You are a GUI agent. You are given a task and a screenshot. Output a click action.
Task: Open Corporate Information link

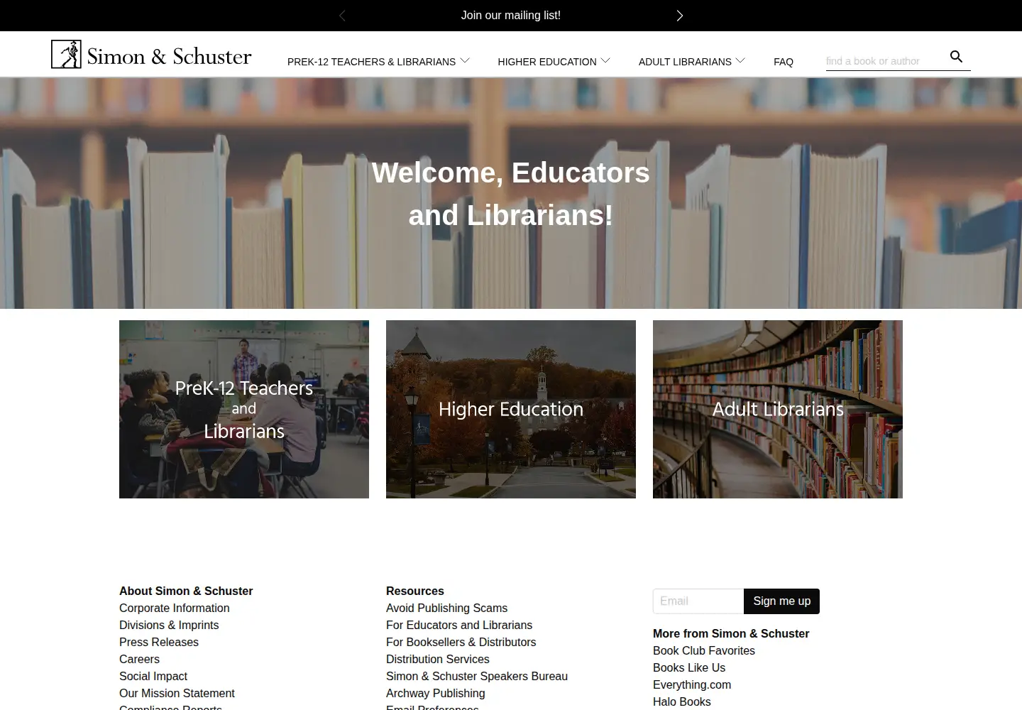[175, 608]
